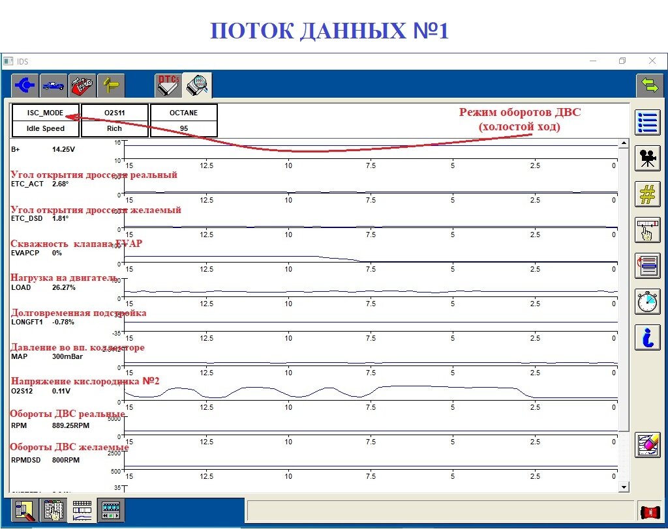
Task: Click the LOAD 26.27% parameter
Action: pyautogui.click(x=43, y=287)
